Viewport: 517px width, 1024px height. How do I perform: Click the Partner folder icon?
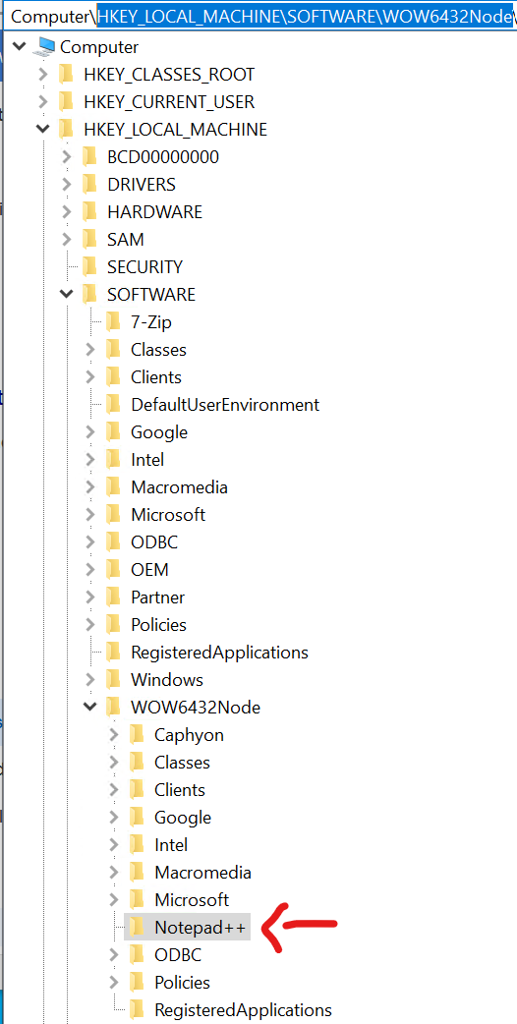(114, 597)
